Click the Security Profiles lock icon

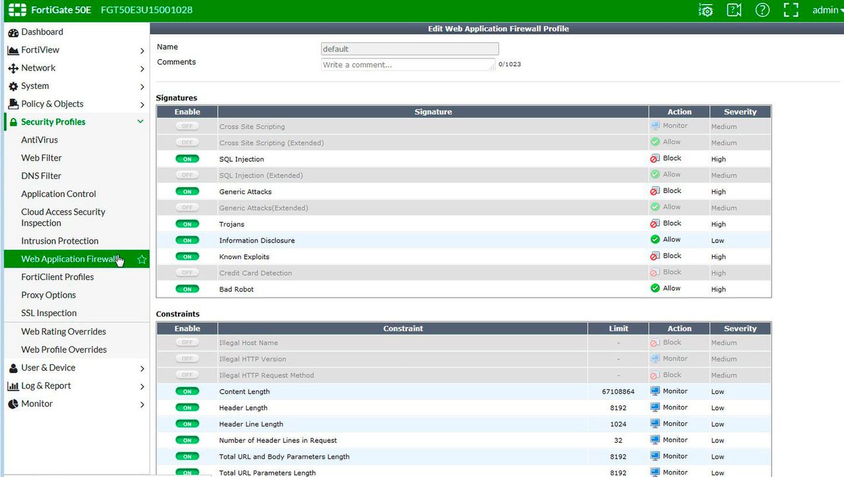[13, 122]
